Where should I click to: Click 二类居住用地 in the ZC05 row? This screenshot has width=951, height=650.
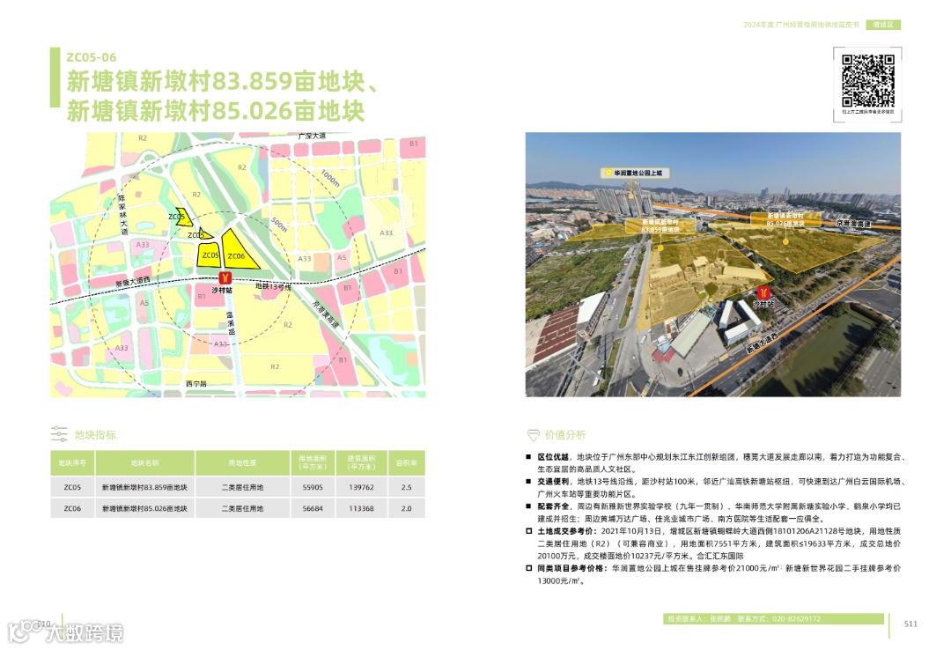point(243,487)
